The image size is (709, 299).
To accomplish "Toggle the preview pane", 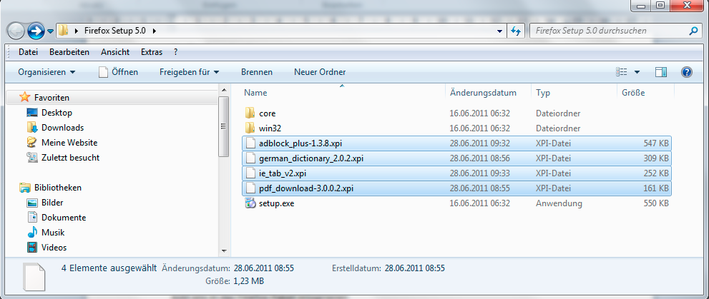I will click(661, 72).
